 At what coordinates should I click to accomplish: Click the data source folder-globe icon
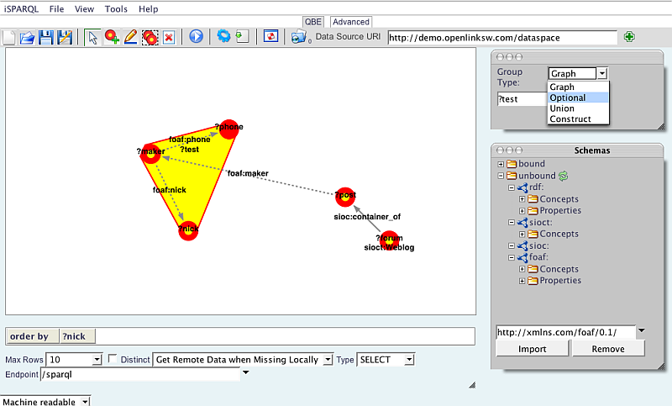pos(298,37)
